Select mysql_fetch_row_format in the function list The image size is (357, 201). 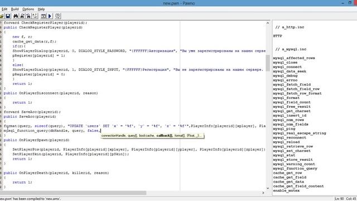[x=297, y=93]
